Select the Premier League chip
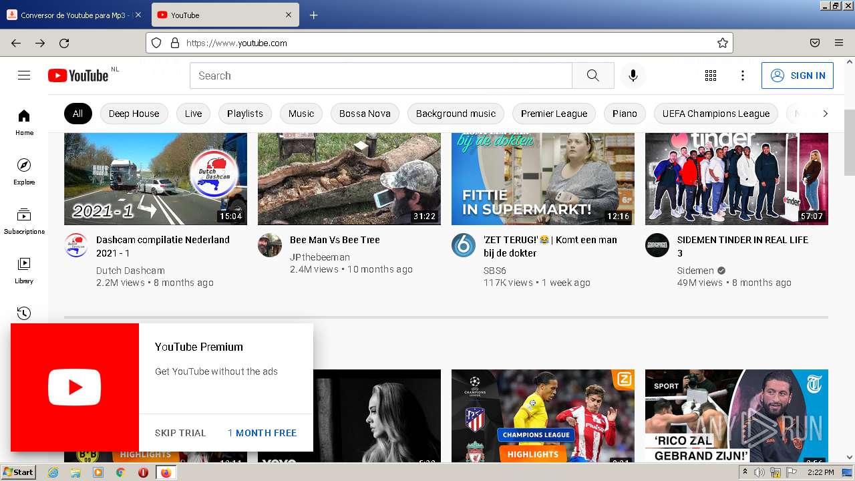This screenshot has width=855, height=481. [x=554, y=114]
